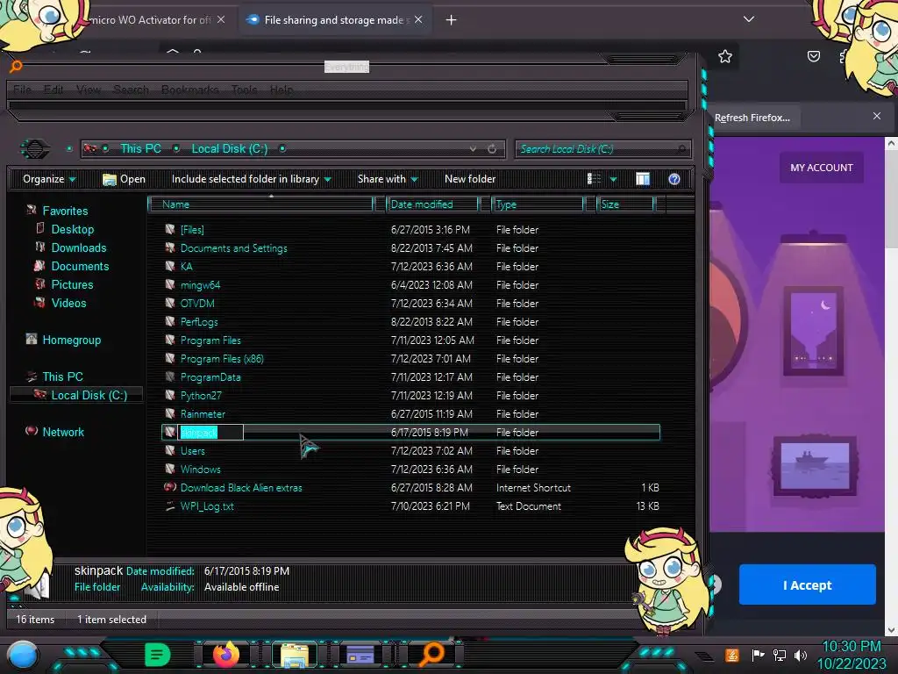
Task: Open File Explorer taskbar icon
Action: pyautogui.click(x=295, y=655)
